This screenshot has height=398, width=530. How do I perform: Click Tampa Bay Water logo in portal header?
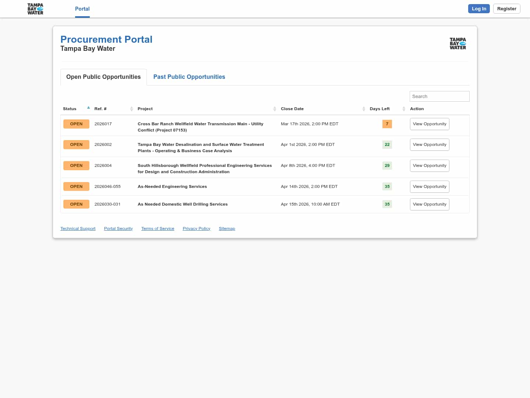[x=457, y=43]
